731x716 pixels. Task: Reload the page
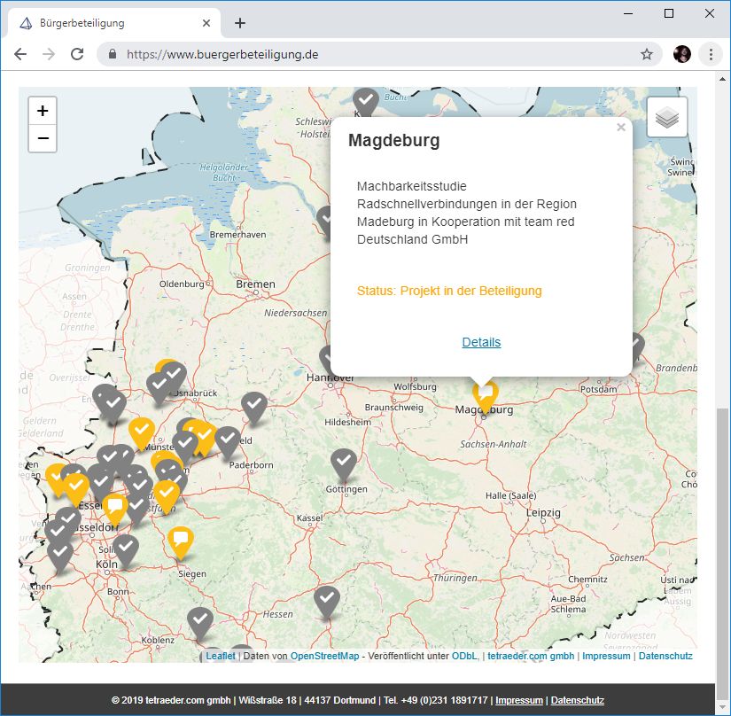point(77,54)
